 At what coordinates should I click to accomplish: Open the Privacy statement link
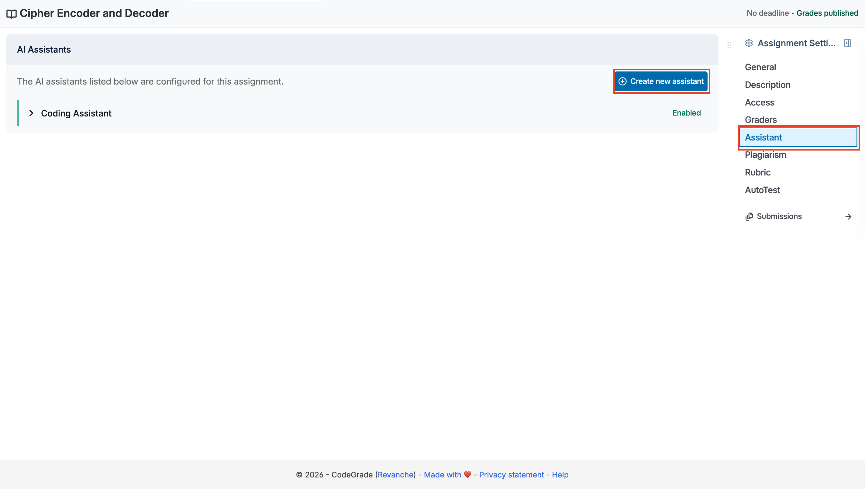click(x=511, y=474)
